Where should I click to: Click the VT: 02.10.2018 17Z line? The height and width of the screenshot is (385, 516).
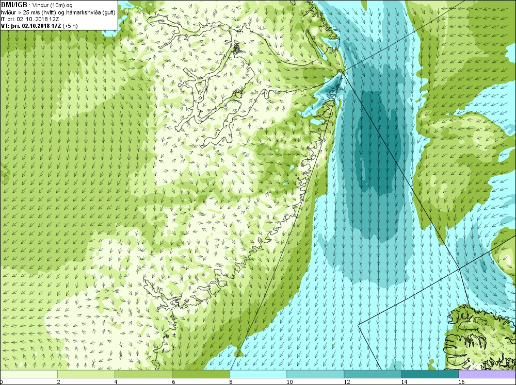[31, 26]
